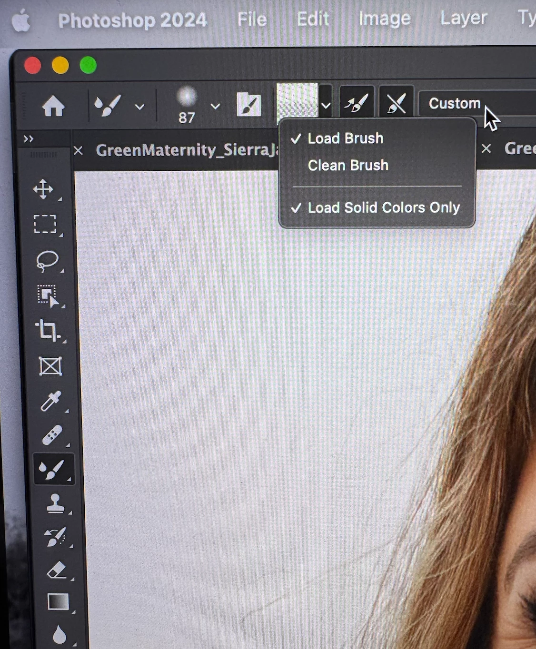Close the second Gree document tab

click(x=486, y=149)
